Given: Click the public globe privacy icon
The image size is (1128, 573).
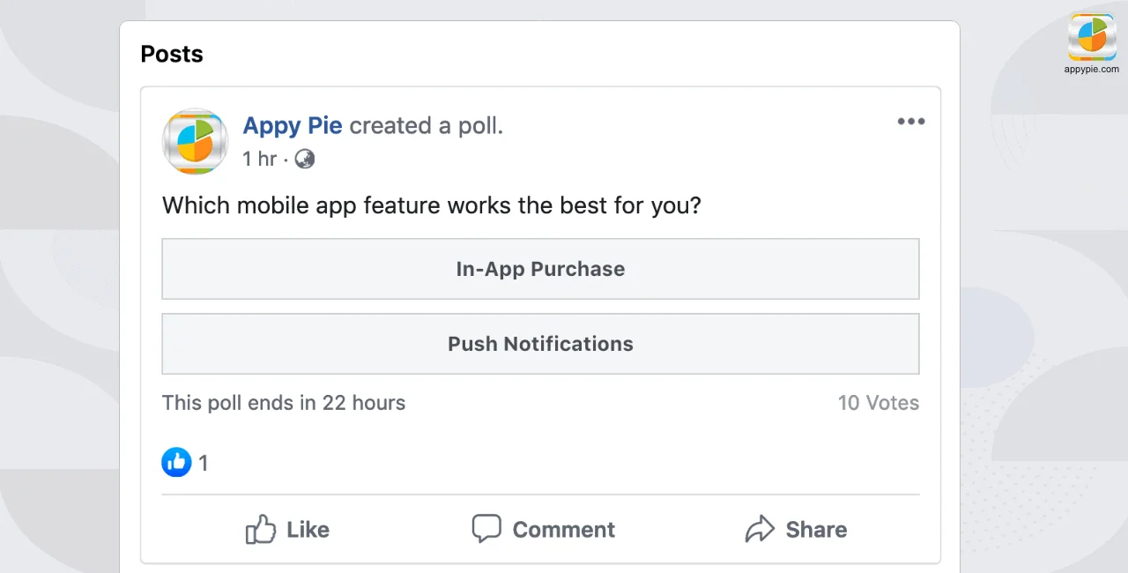Looking at the screenshot, I should pyautogui.click(x=305, y=159).
